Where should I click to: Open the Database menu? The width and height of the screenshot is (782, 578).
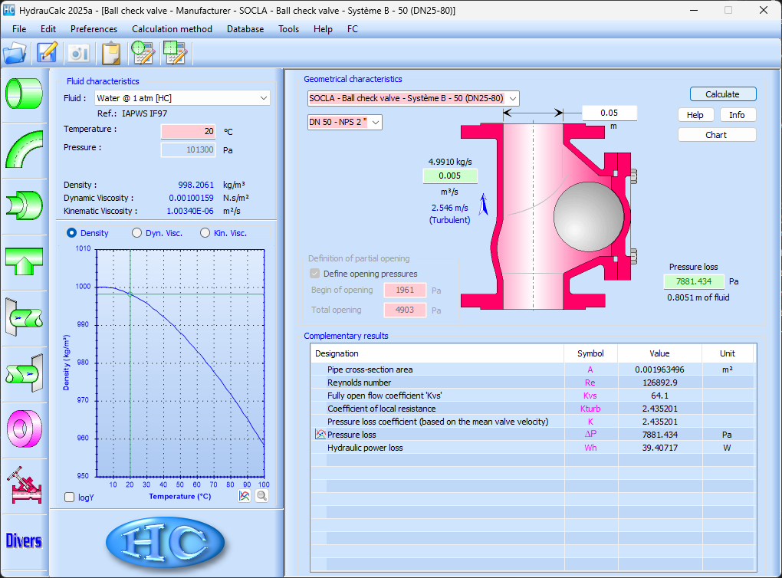click(245, 29)
